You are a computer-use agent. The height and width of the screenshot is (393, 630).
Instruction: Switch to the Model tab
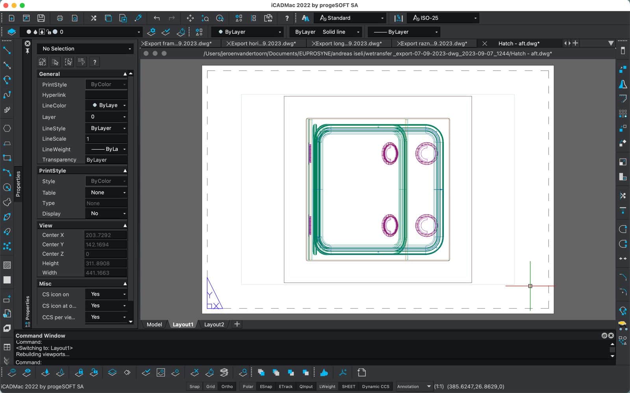pos(154,324)
